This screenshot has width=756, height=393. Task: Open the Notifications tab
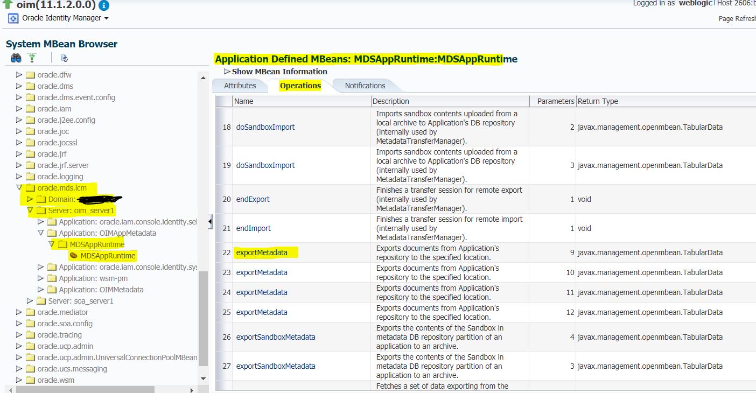click(x=365, y=86)
